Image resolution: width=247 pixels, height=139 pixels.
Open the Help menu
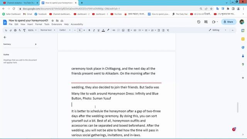pyautogui.click(x=66, y=24)
